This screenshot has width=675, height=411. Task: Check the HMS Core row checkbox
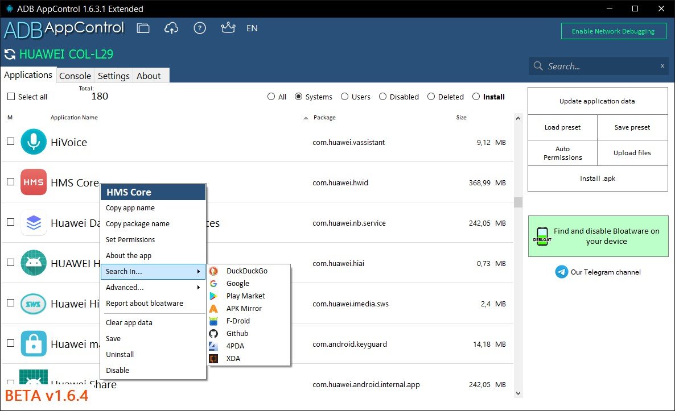[11, 181]
